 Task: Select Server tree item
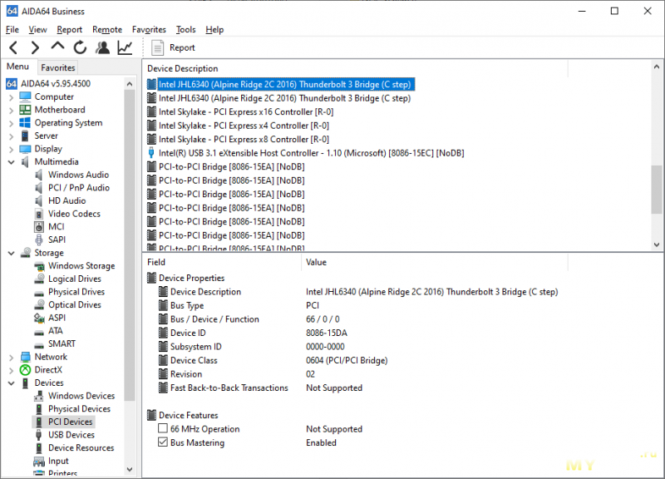pos(47,136)
